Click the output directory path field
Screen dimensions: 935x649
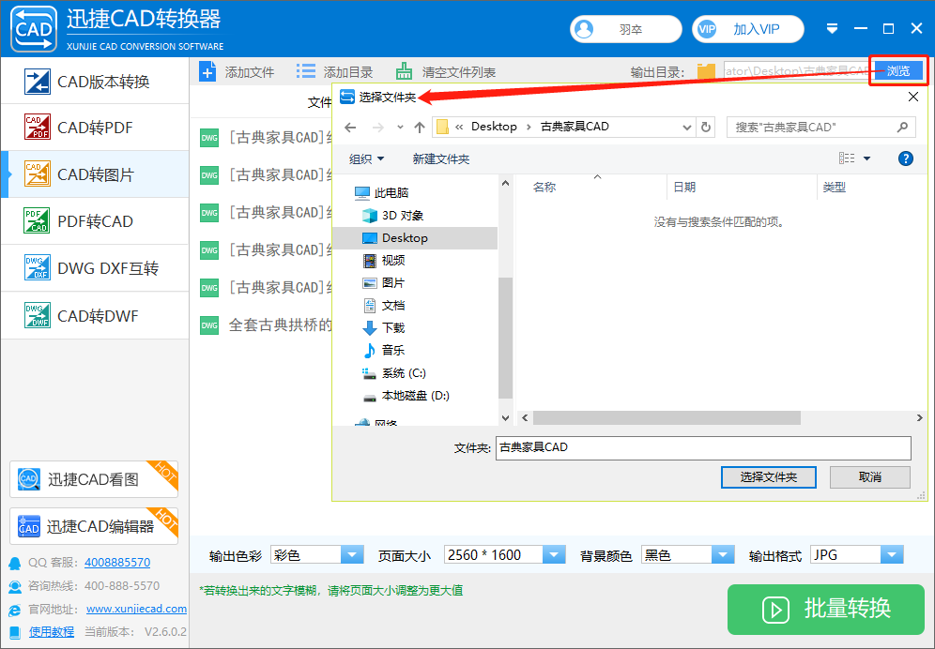pyautogui.click(x=796, y=71)
